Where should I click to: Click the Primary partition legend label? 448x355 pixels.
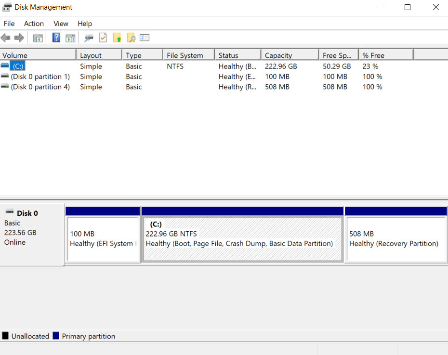(89, 336)
